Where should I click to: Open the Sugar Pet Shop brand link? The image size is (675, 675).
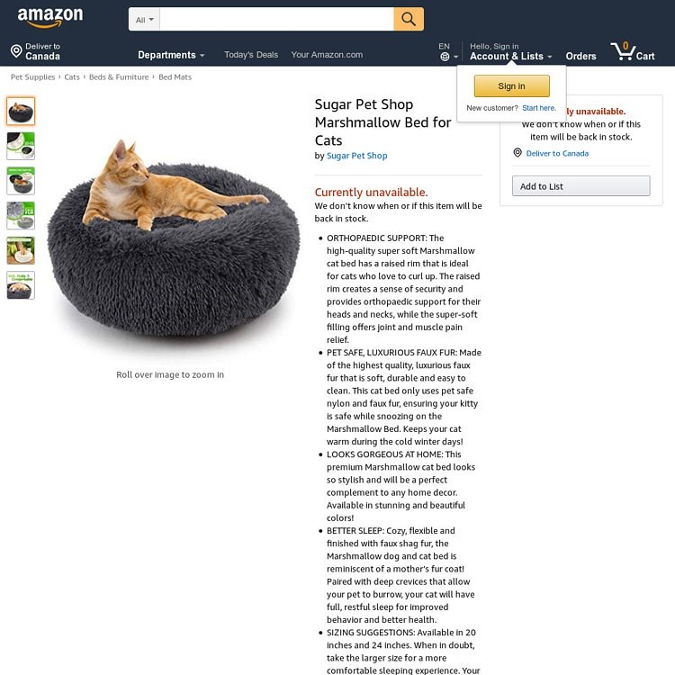357,156
